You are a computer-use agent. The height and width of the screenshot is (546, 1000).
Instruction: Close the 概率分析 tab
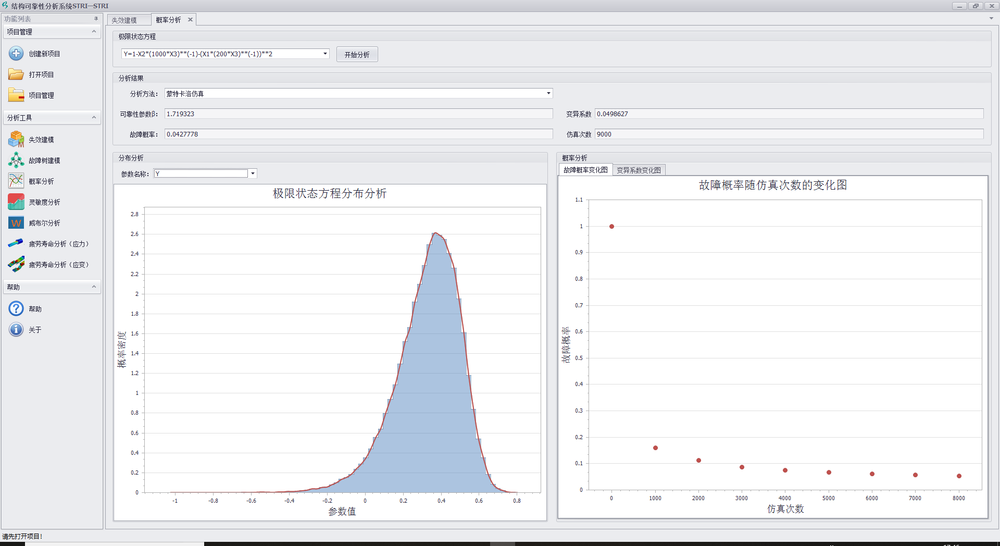[x=190, y=20]
